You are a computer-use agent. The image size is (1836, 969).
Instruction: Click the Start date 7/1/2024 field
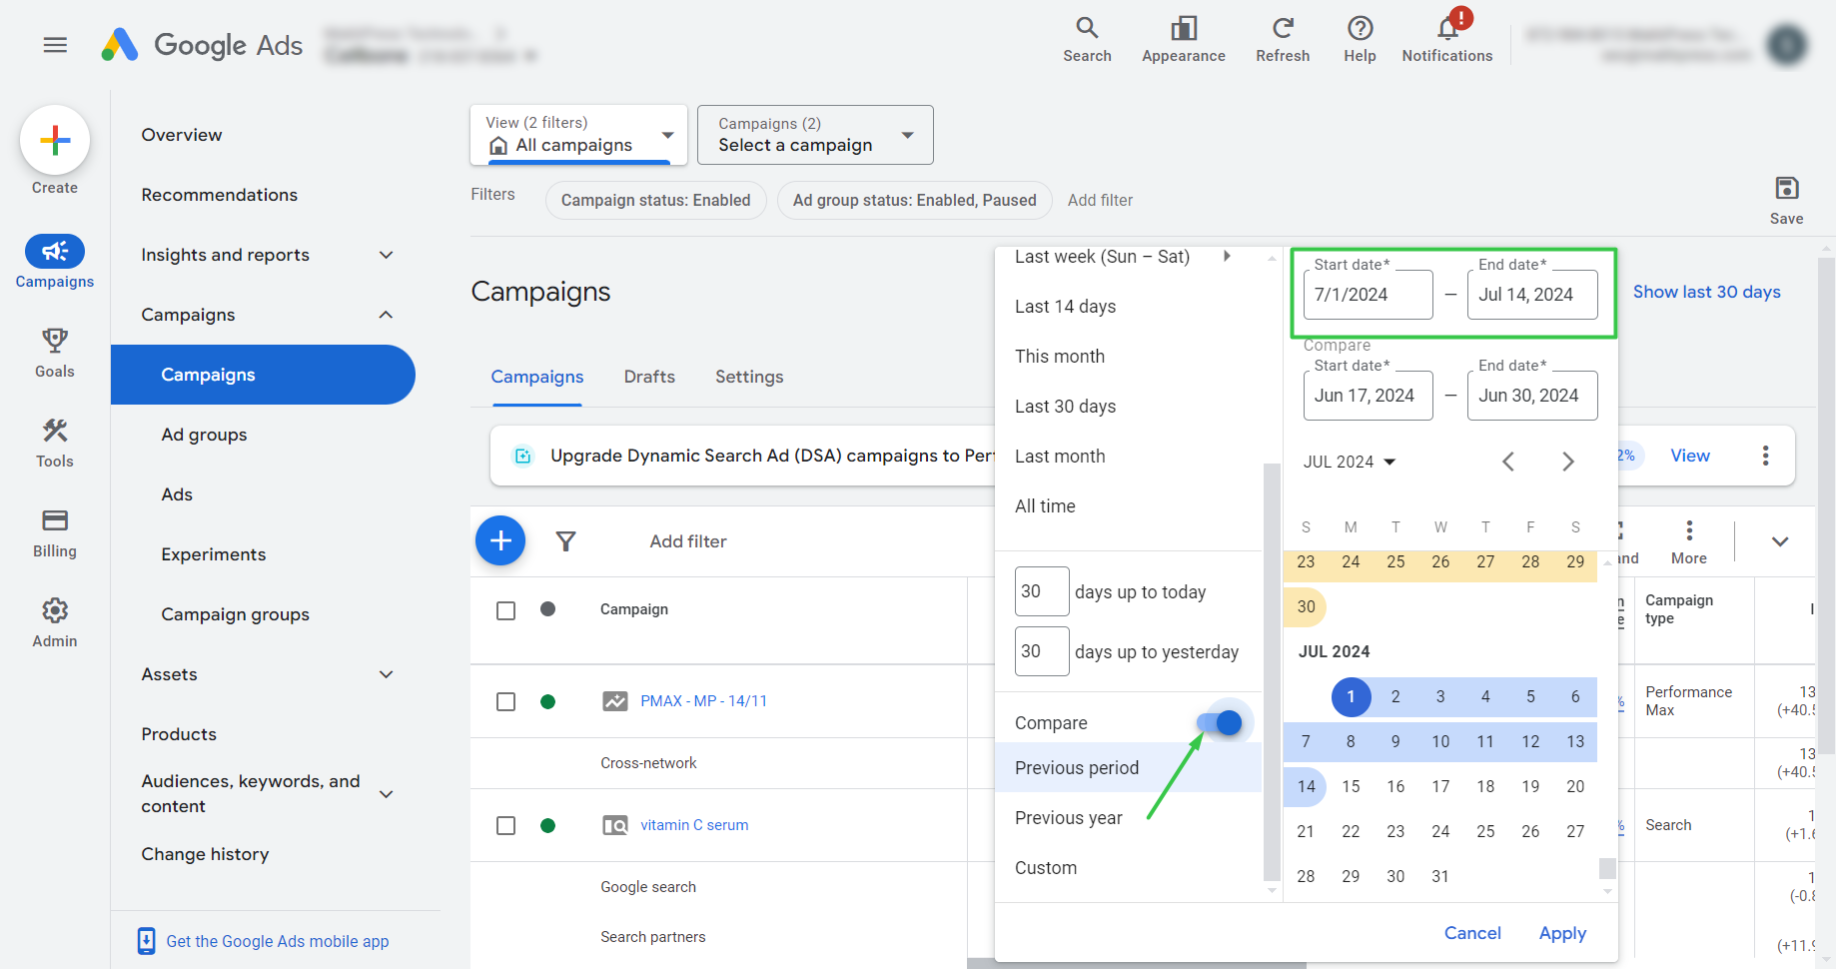tap(1368, 295)
